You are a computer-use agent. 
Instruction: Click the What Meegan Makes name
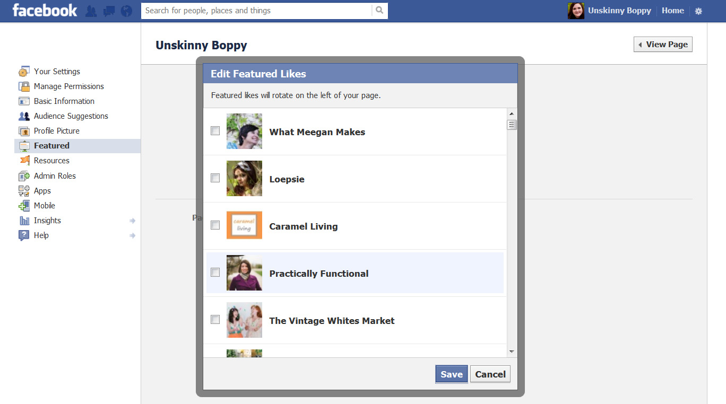tap(317, 132)
